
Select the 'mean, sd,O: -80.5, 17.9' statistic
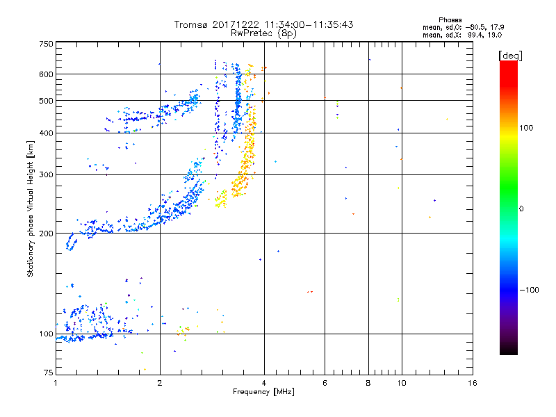(x=463, y=27)
